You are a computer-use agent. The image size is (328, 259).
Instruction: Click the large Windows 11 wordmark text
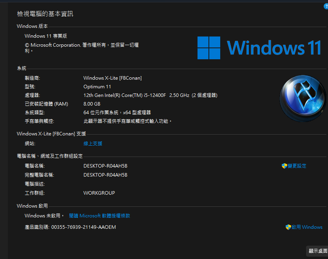pos(274,48)
